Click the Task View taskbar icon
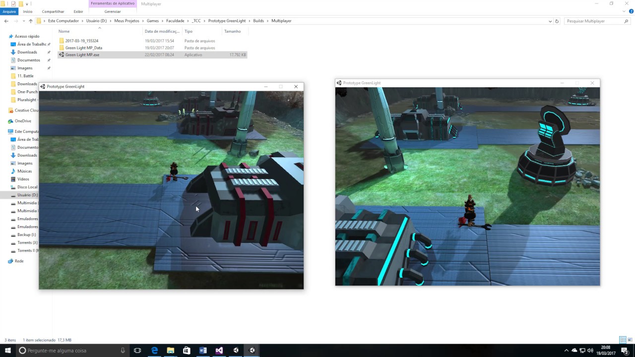 pos(137,350)
